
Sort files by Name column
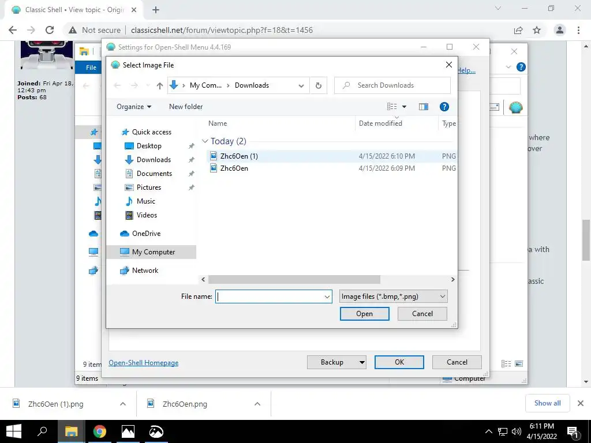click(x=218, y=123)
